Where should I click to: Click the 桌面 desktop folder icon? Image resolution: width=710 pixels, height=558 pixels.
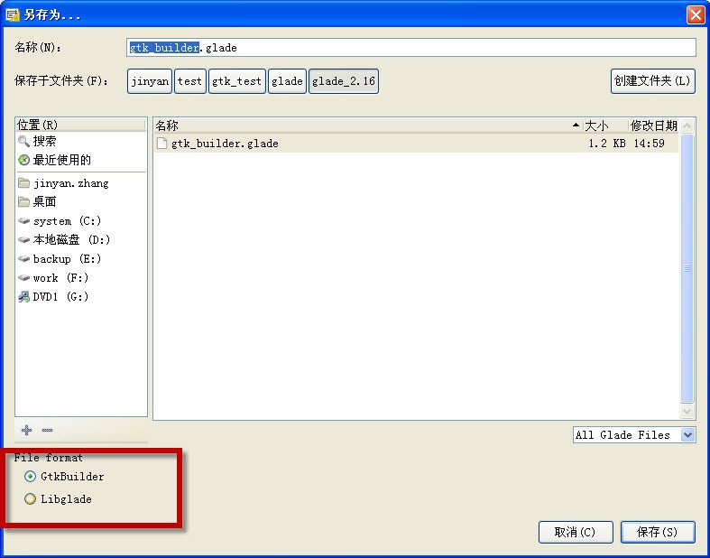[23, 201]
